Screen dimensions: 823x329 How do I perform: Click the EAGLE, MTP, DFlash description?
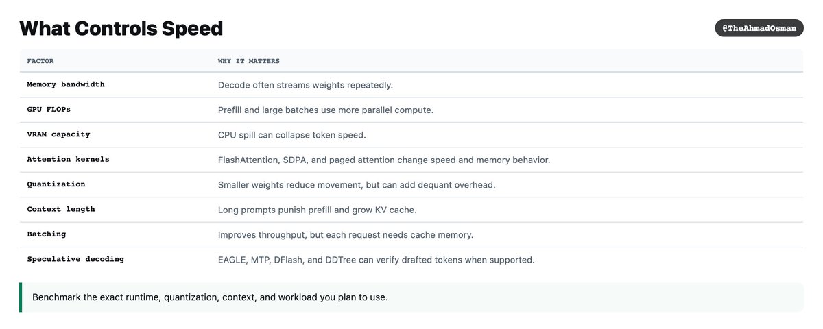(376, 260)
